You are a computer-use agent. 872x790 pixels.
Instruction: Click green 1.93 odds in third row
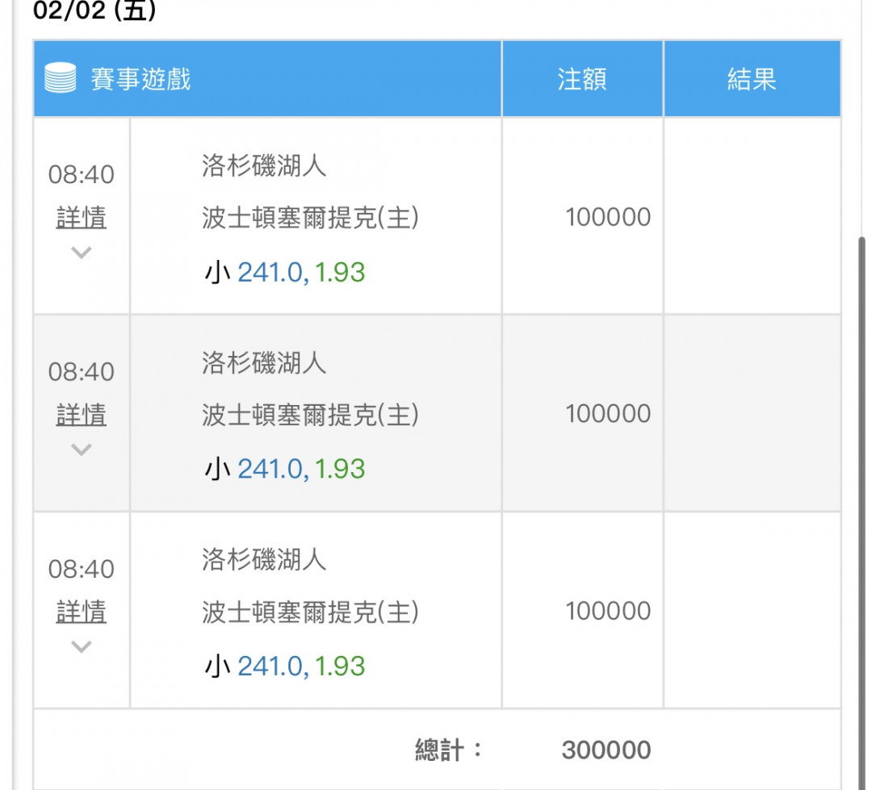(x=340, y=666)
